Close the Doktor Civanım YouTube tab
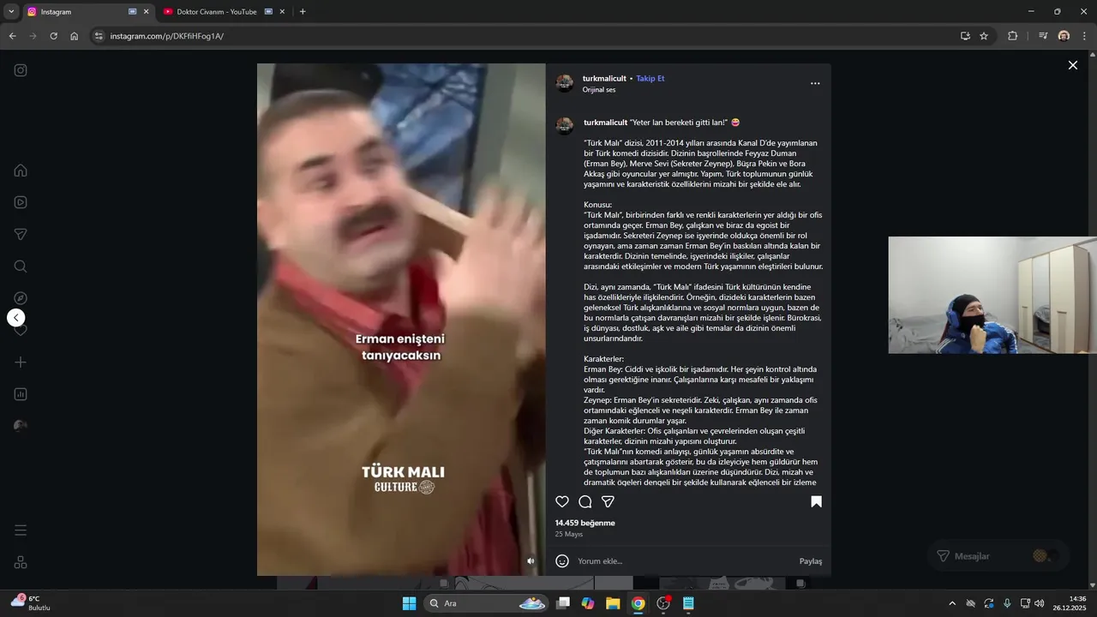Viewport: 1097px width, 617px height. click(282, 12)
